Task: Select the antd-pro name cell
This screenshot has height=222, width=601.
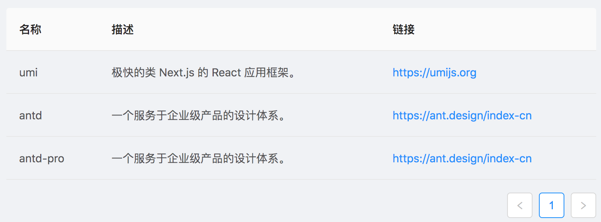Action: (42, 158)
